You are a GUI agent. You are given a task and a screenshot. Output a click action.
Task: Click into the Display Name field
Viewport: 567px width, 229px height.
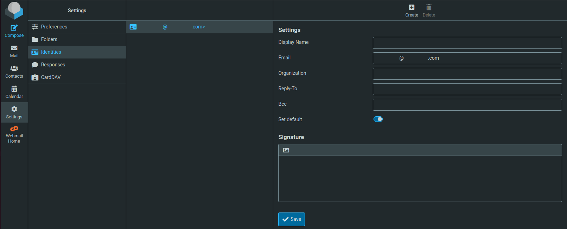(x=467, y=43)
